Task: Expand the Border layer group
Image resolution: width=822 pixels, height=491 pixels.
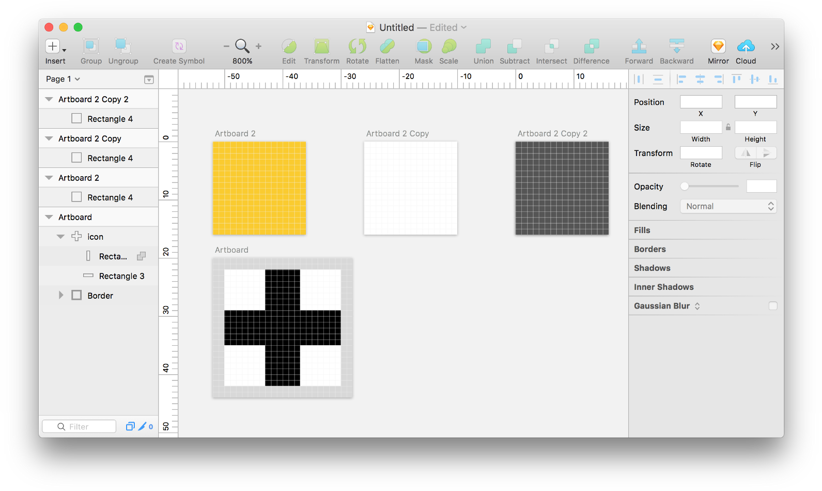Action: (x=61, y=295)
